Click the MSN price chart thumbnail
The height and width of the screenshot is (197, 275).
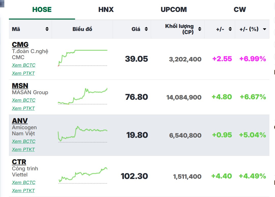click(x=83, y=96)
